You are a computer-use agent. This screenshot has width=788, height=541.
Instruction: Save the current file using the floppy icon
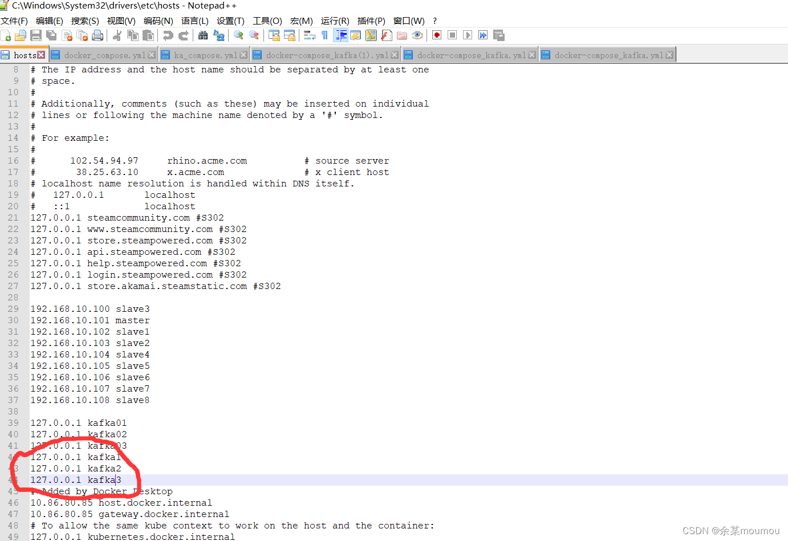[x=36, y=35]
